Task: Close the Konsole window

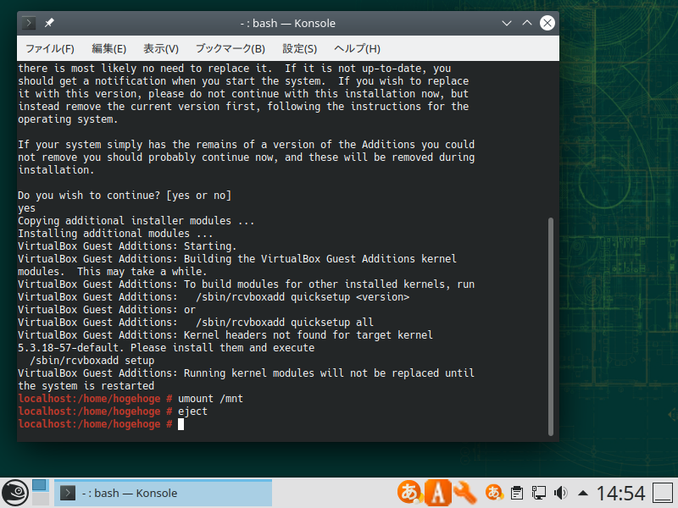Action: [547, 23]
